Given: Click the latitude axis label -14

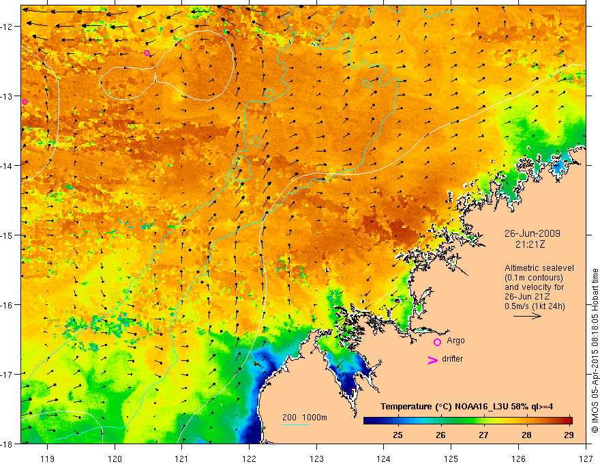Looking at the screenshot, I should click(x=7, y=166).
